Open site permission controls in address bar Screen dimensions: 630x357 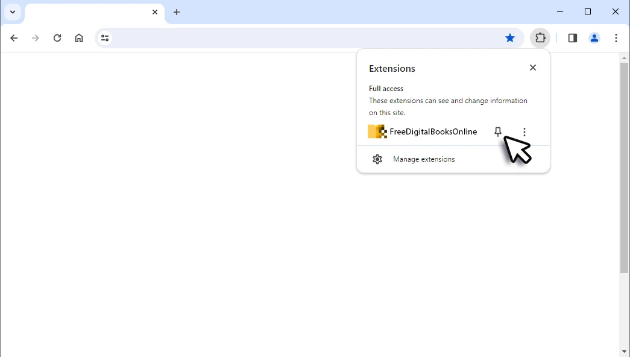pyautogui.click(x=105, y=37)
